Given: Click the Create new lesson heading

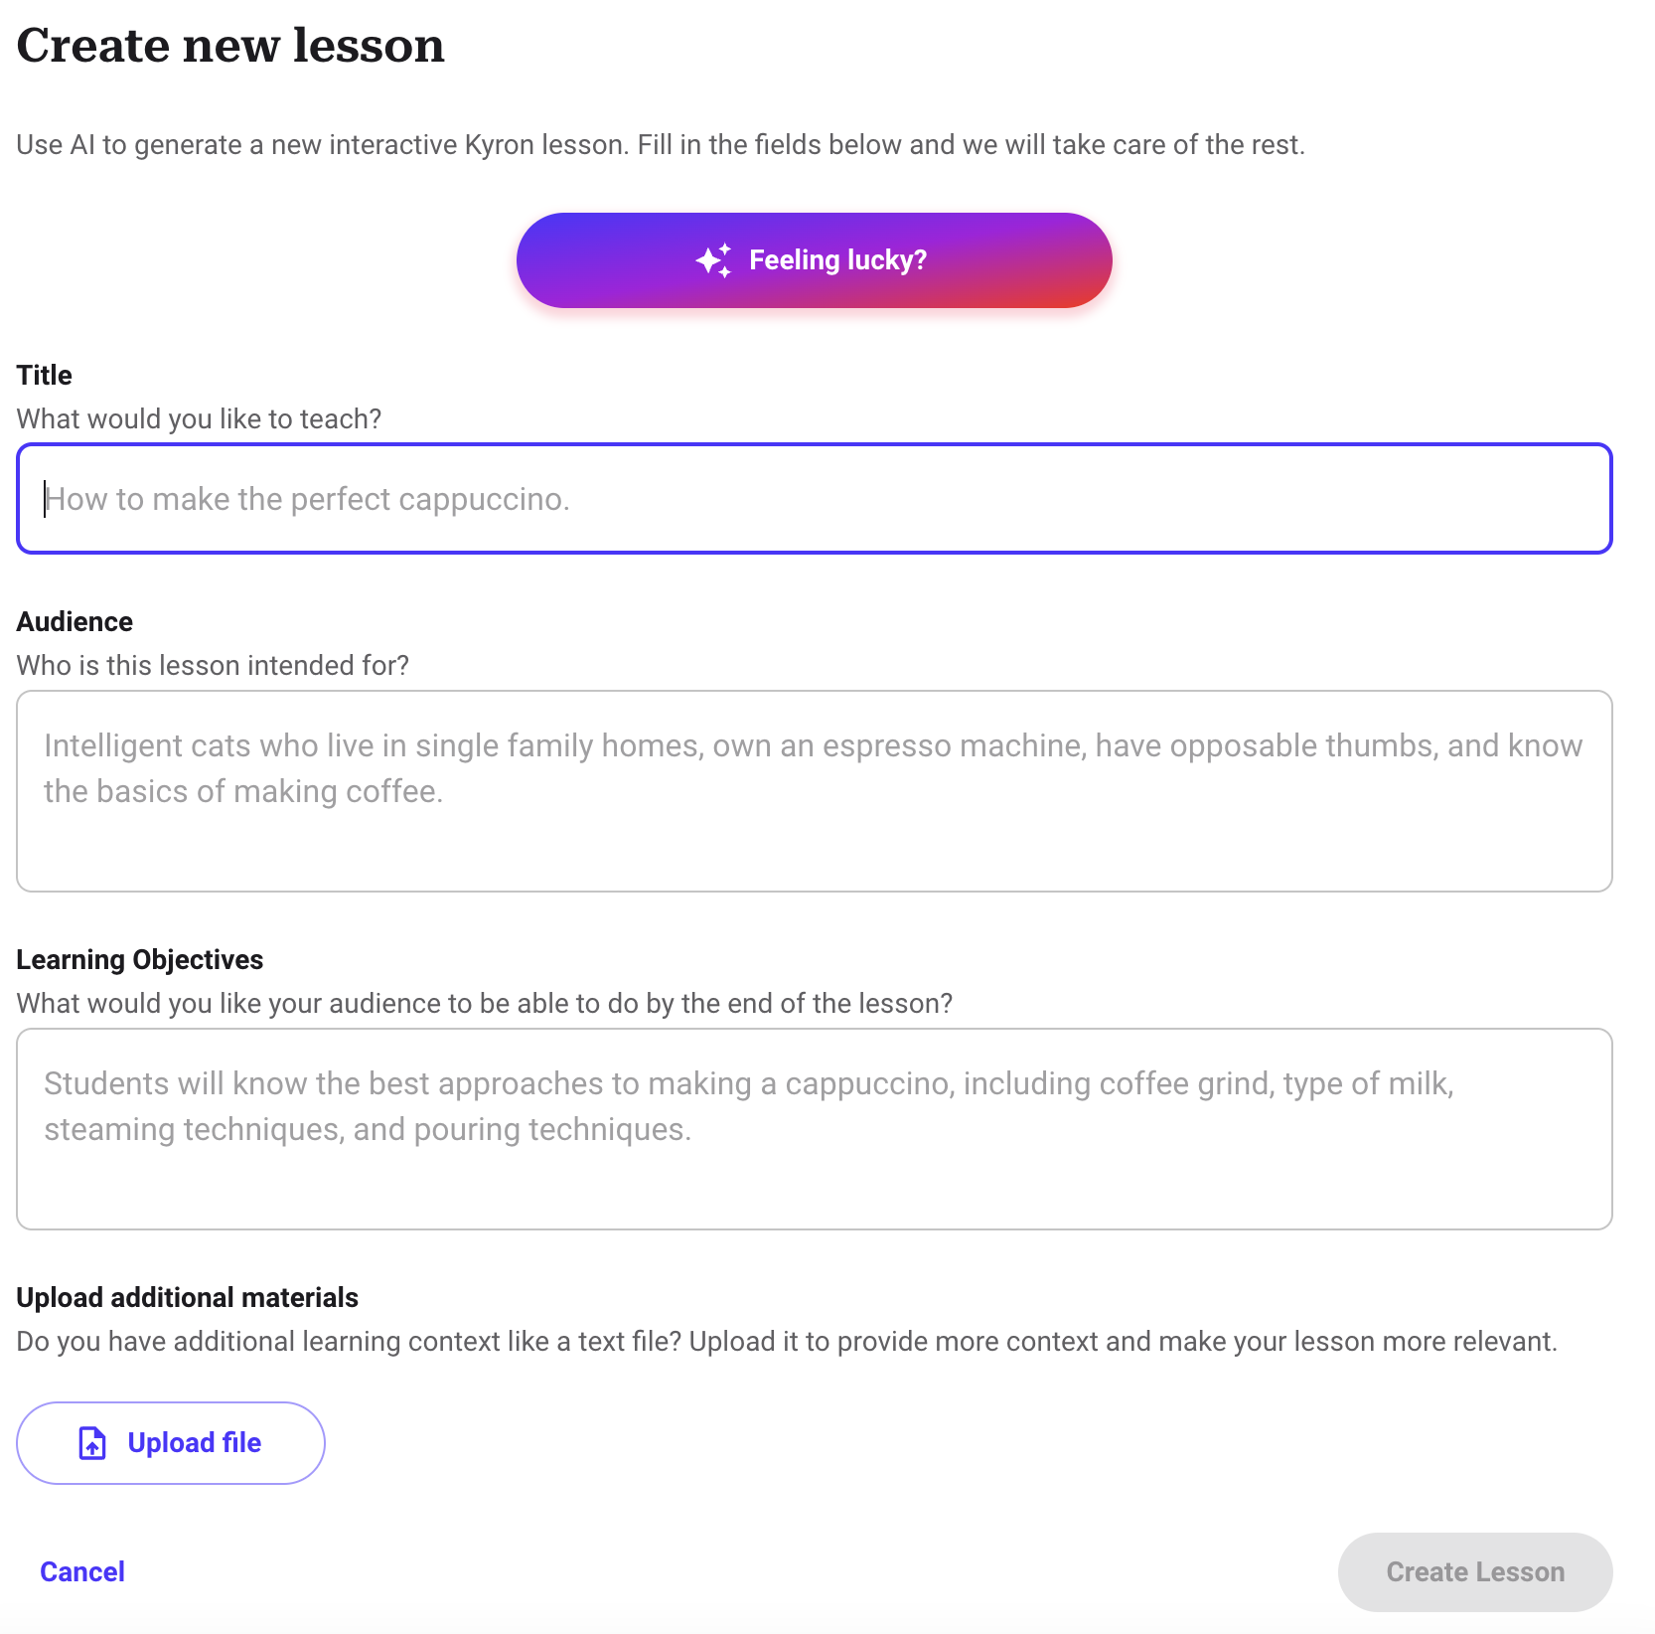Looking at the screenshot, I should click(x=230, y=46).
